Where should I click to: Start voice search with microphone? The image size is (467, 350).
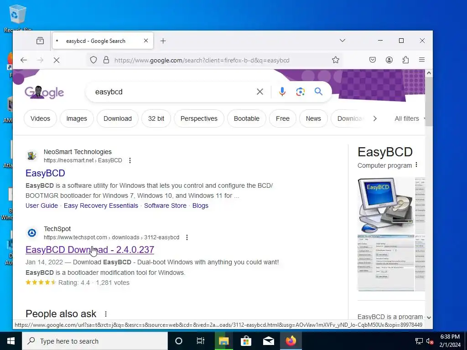(x=282, y=92)
